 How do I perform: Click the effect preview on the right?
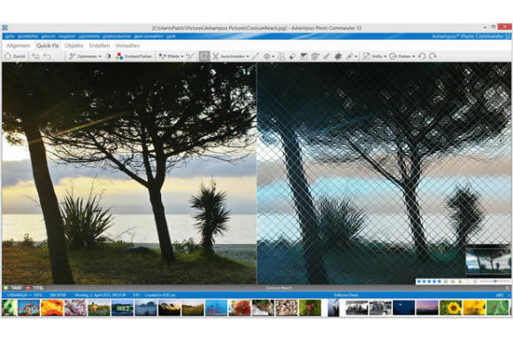384,173
